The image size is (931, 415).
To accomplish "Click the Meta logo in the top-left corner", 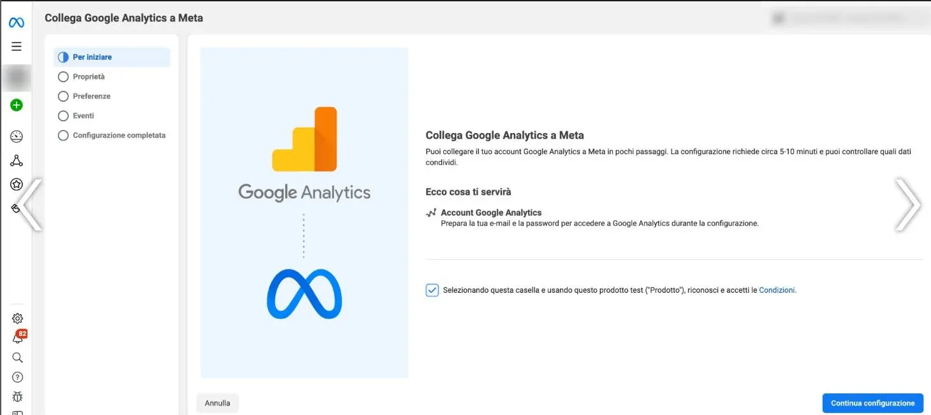I will tap(17, 21).
